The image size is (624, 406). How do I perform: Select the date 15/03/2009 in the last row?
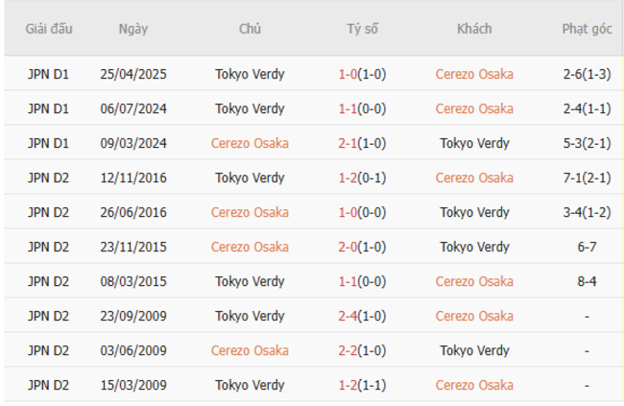click(133, 385)
